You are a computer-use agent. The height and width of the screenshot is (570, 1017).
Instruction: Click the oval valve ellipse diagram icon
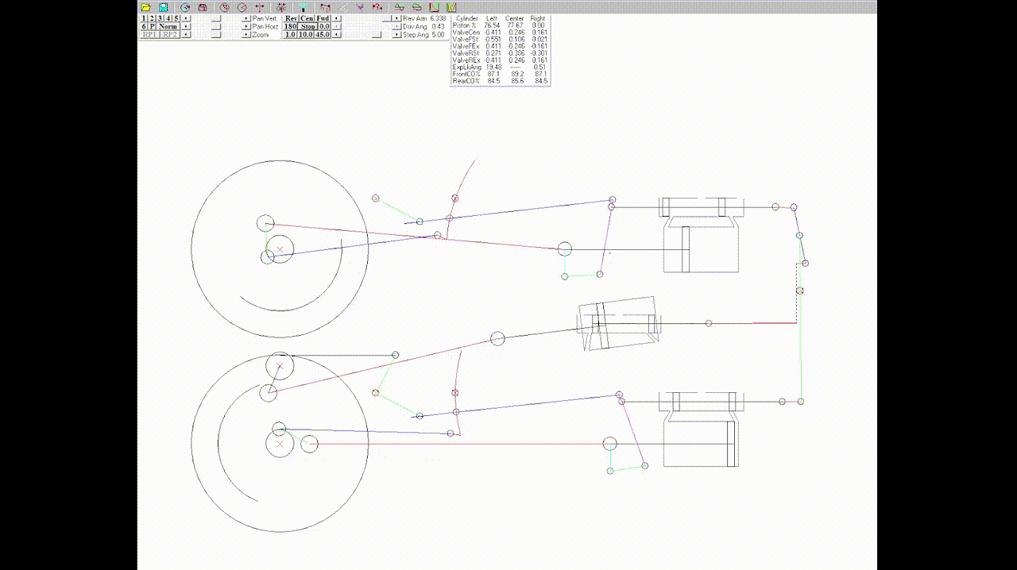coord(416,7)
